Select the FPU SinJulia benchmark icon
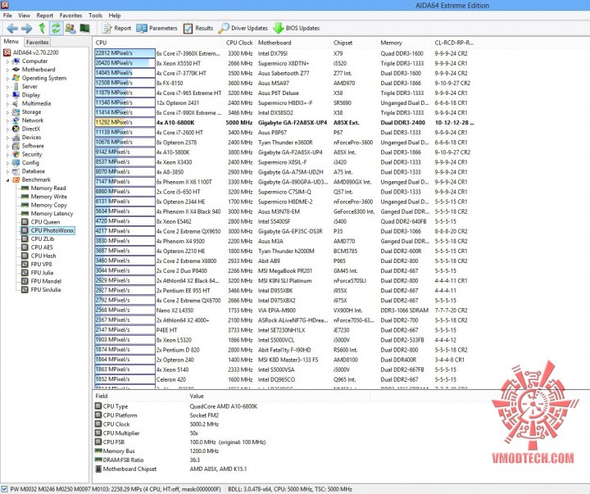590x494 pixels. click(25, 290)
